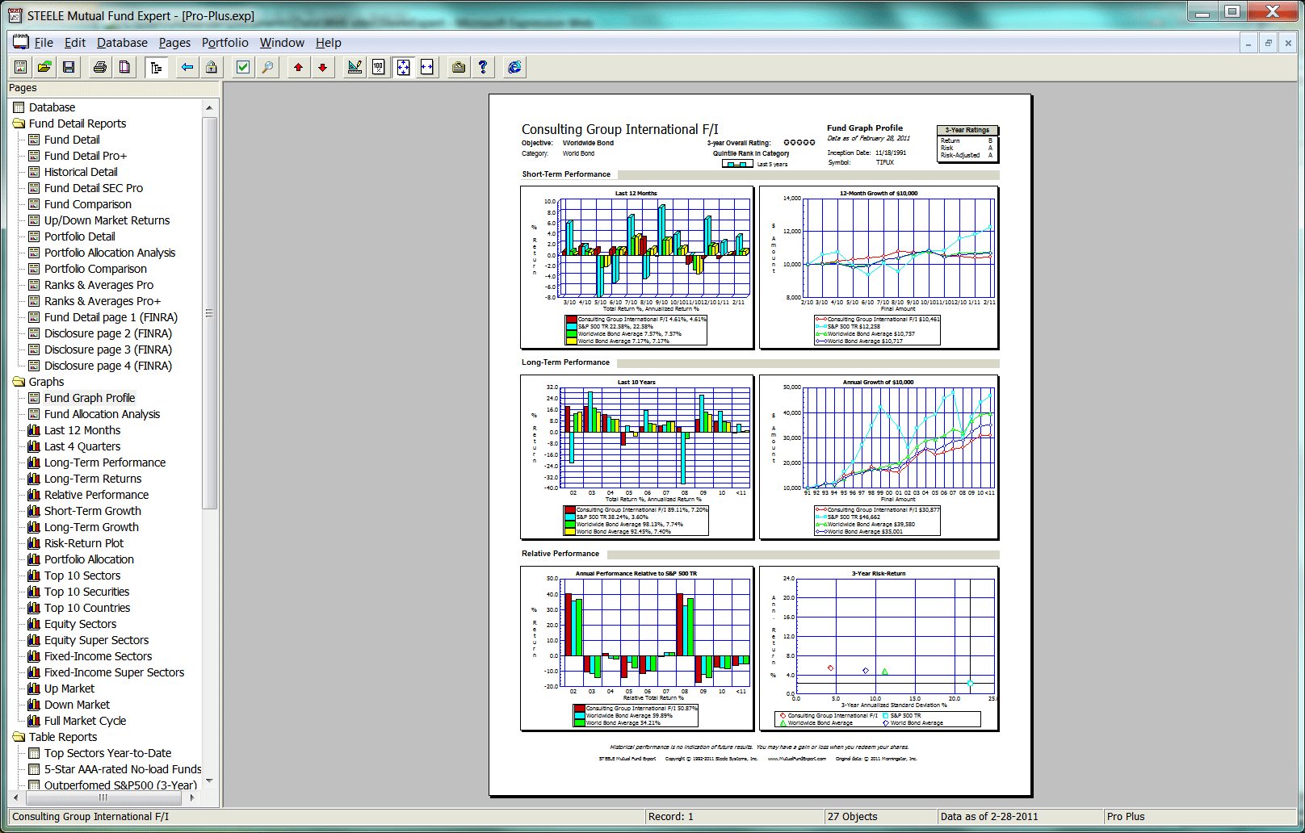This screenshot has width=1305, height=833.
Task: Open Fixed-Income Sectors graph
Action: (98, 656)
